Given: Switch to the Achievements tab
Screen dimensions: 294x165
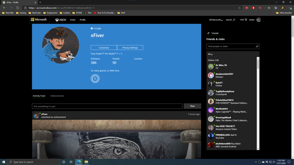Looking at the screenshot, I should click(57, 96).
